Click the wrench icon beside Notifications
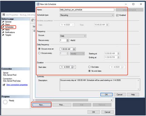Image resolution: width=146 pixels, height=116 pixels. [3, 32]
